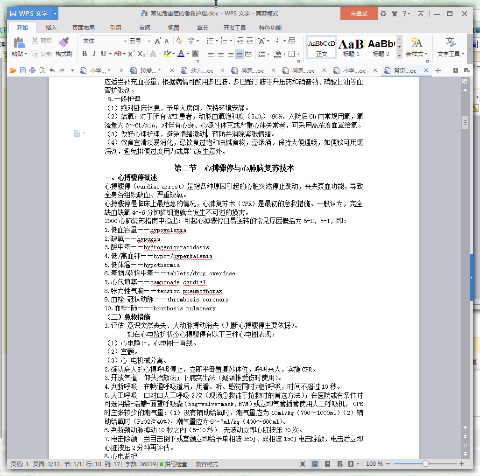Switch to outline view in status bar
Viewport: 480px width, 476px height.
327,464
